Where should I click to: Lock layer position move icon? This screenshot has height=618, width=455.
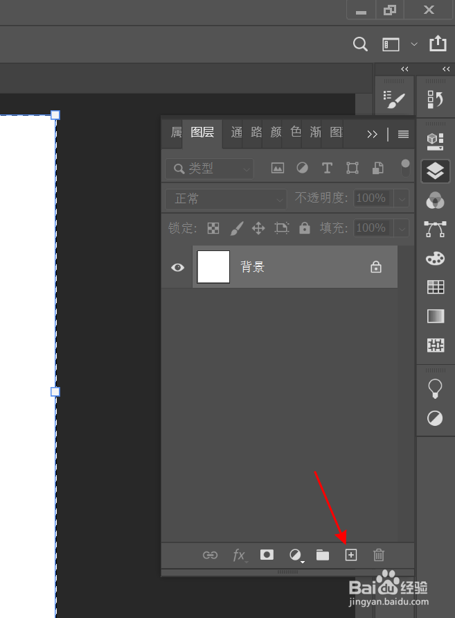(258, 228)
